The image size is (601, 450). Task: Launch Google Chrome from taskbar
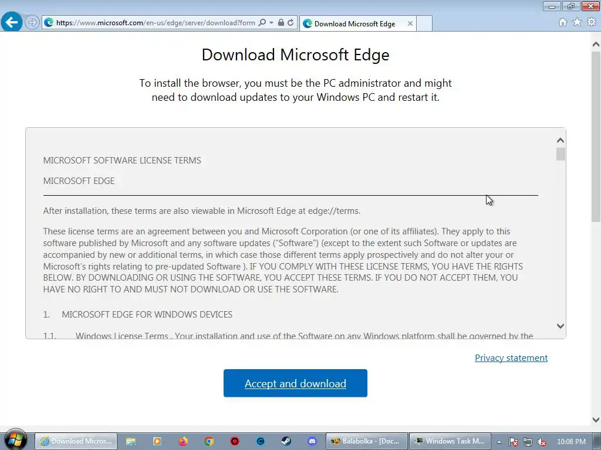click(x=209, y=441)
